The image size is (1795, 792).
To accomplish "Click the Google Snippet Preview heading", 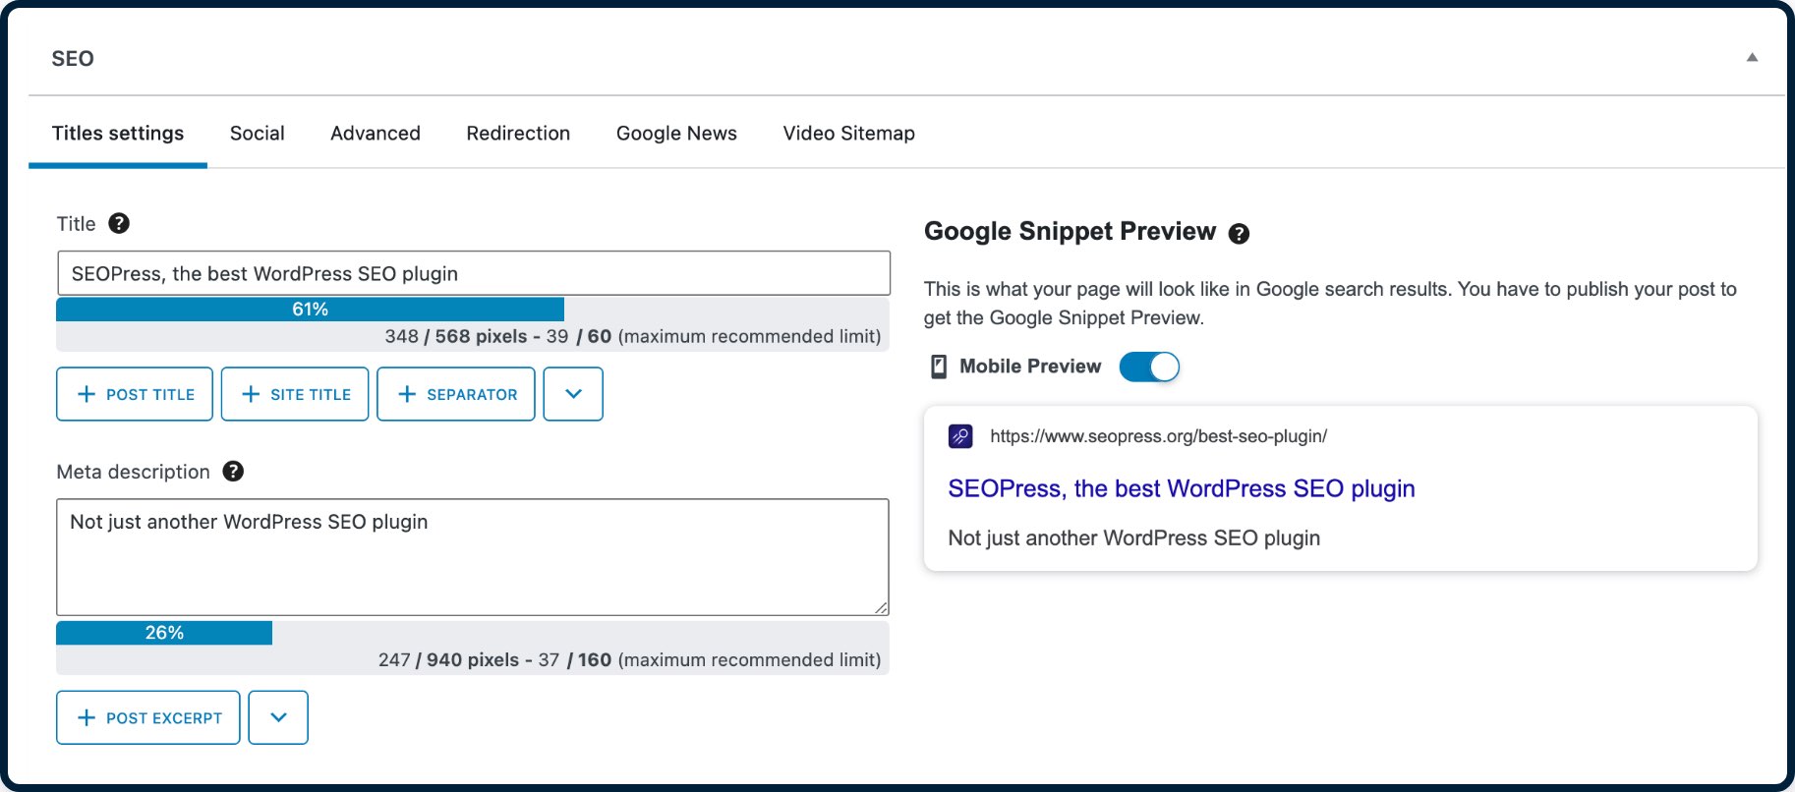I will pos(1070,231).
